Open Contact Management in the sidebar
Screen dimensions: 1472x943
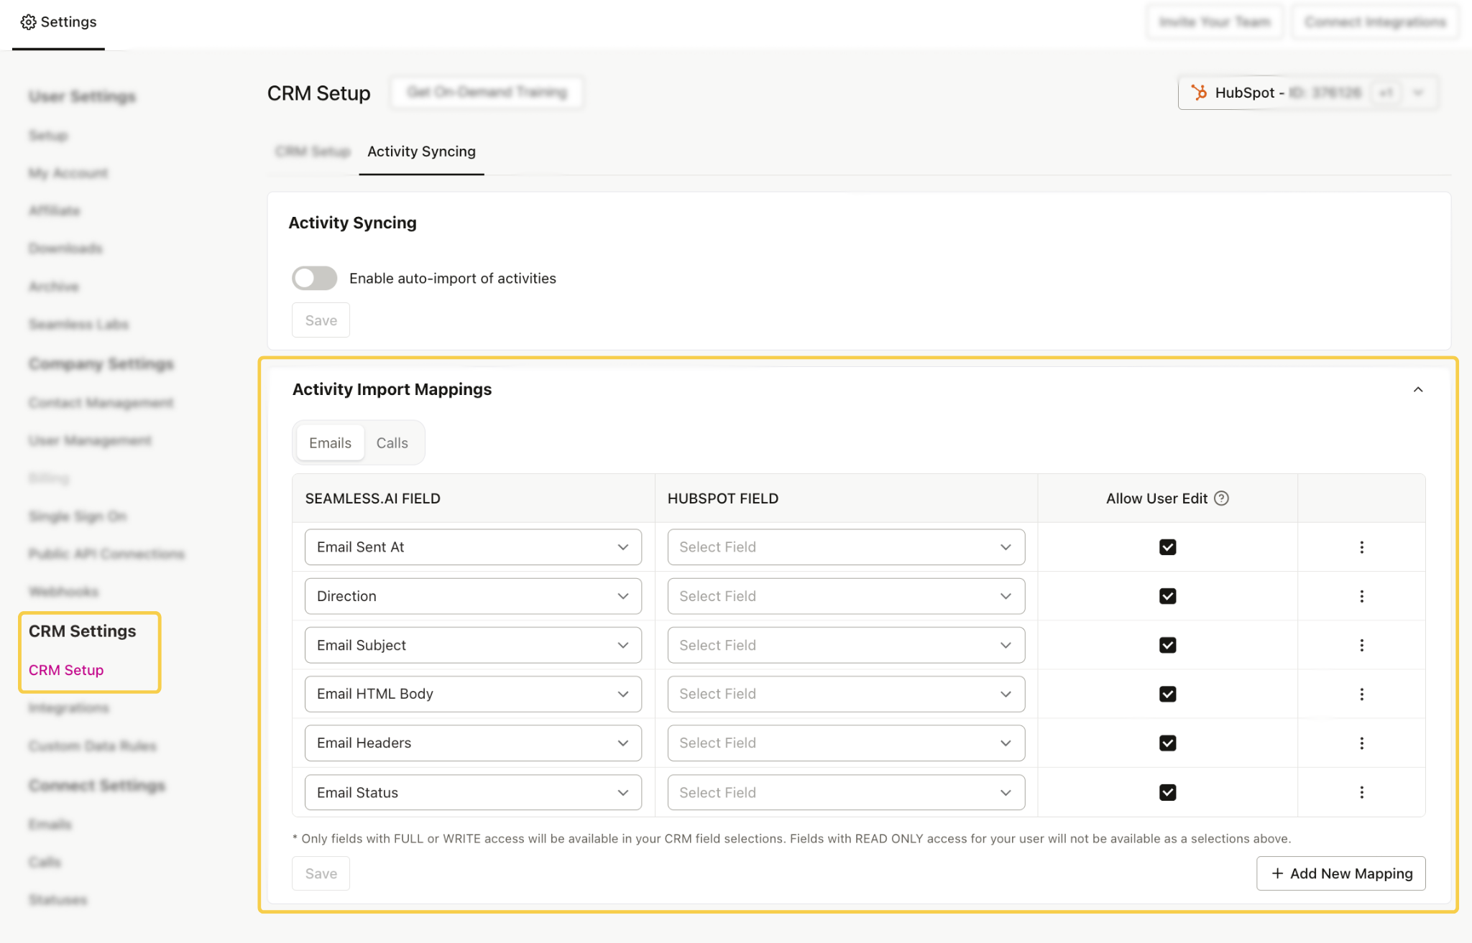click(101, 403)
